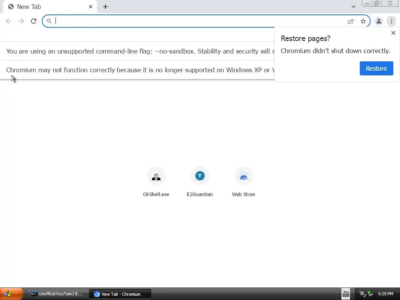
Task: Click the search icon in the address bar
Action: click(49, 21)
